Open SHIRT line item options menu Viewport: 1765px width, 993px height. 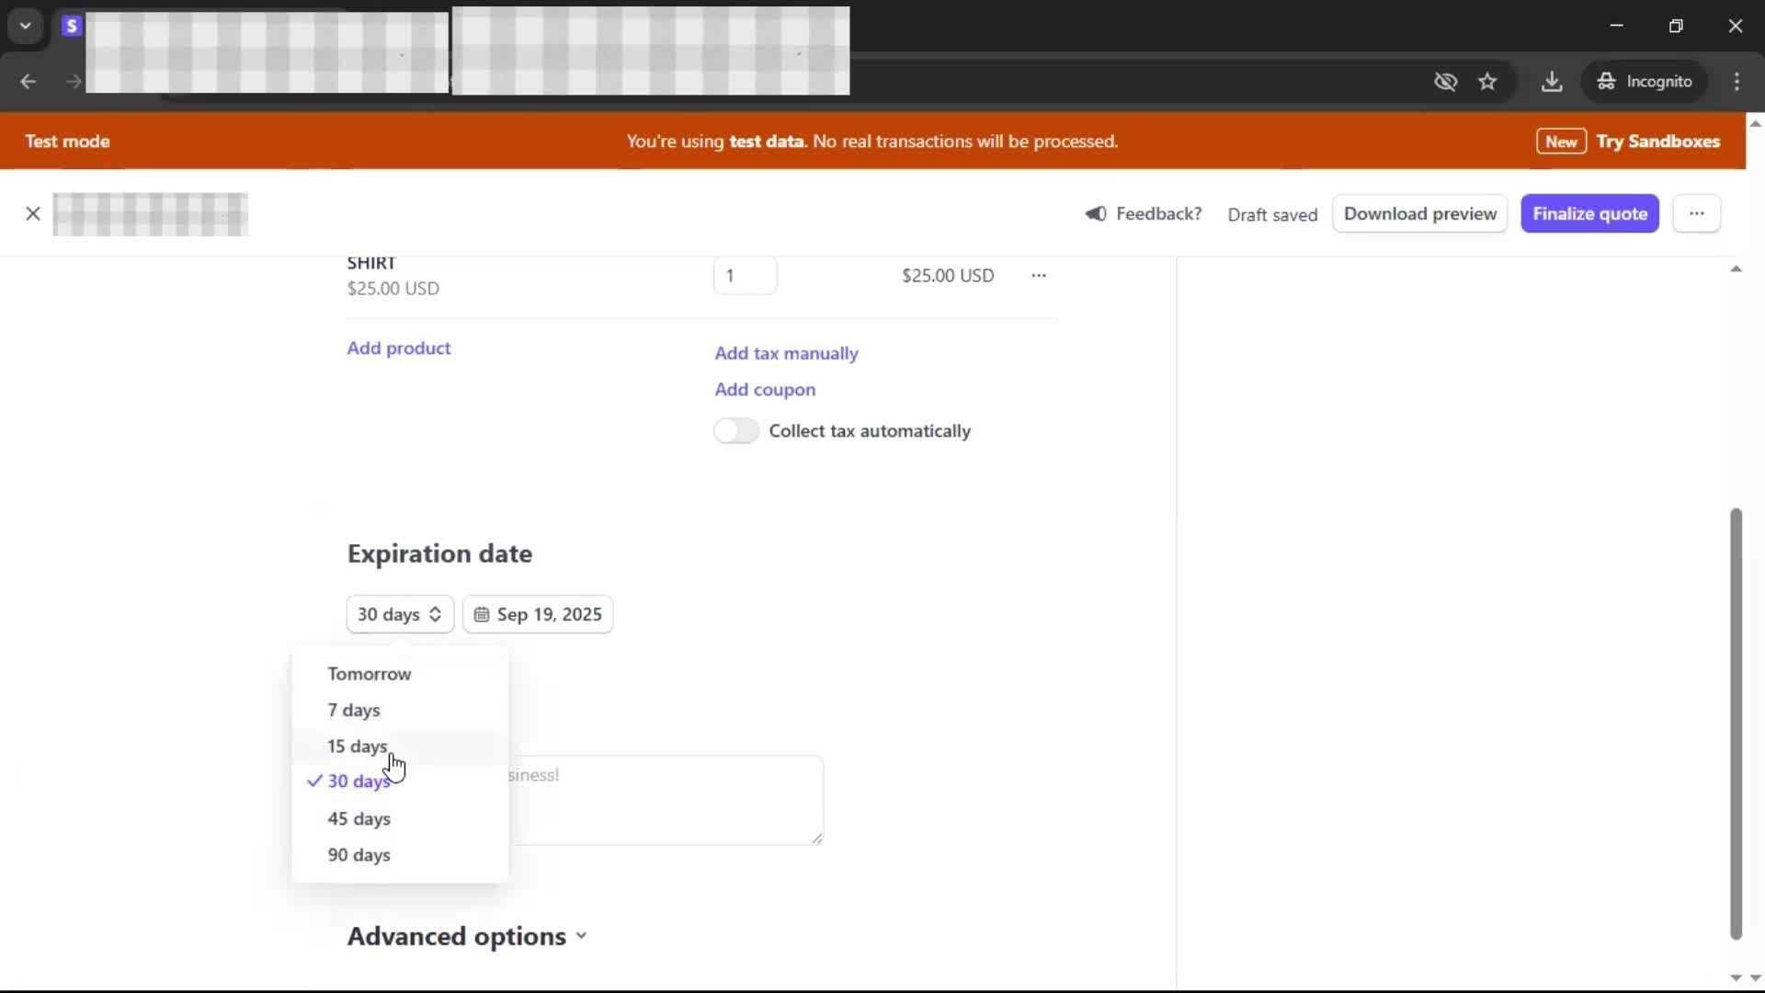[x=1038, y=276]
